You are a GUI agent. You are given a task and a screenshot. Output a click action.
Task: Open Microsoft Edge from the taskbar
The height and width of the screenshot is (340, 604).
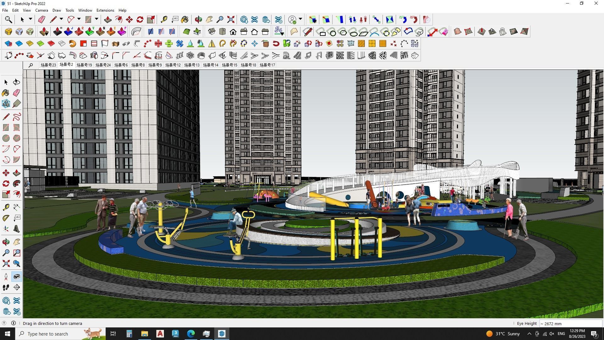(191, 334)
